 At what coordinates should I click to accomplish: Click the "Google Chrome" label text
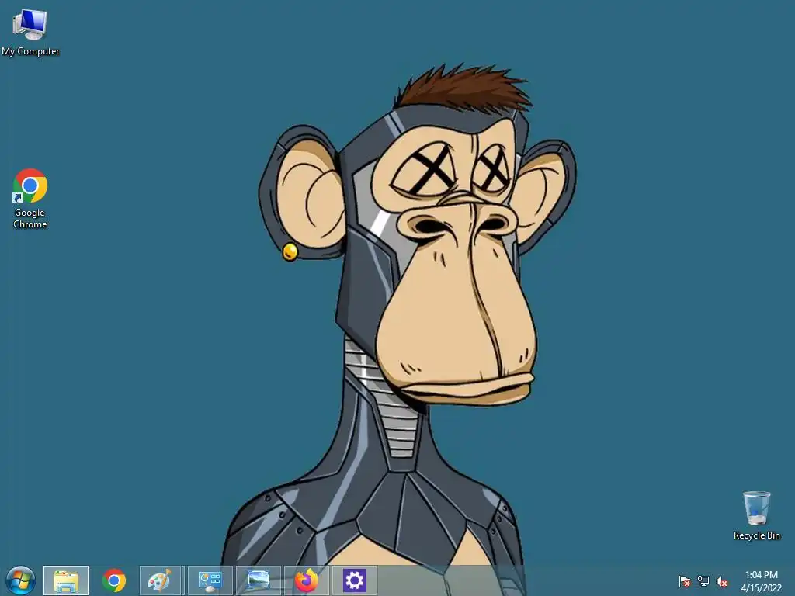[30, 218]
